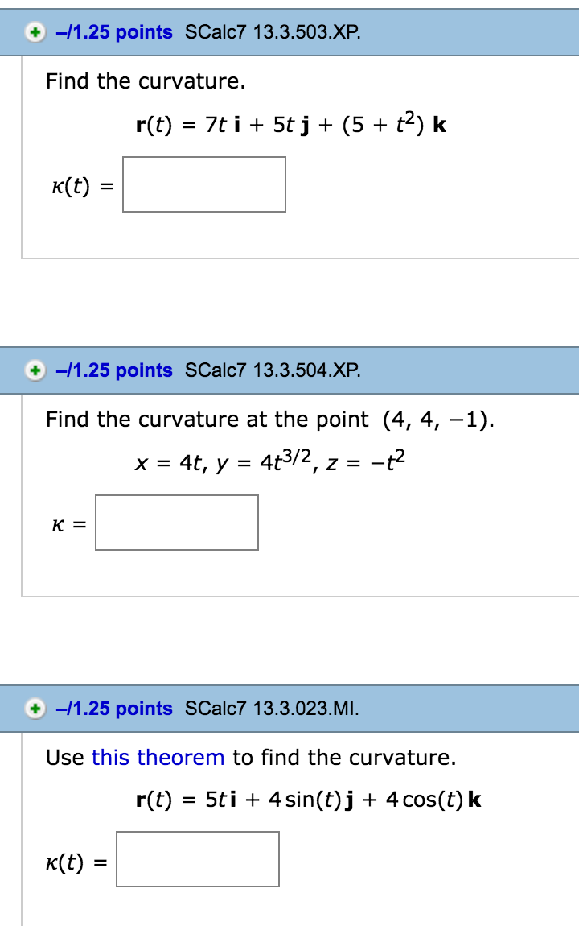The height and width of the screenshot is (926, 579).
Task: Click the κ(t) input field on the bottom problem
Action: pyautogui.click(x=198, y=859)
